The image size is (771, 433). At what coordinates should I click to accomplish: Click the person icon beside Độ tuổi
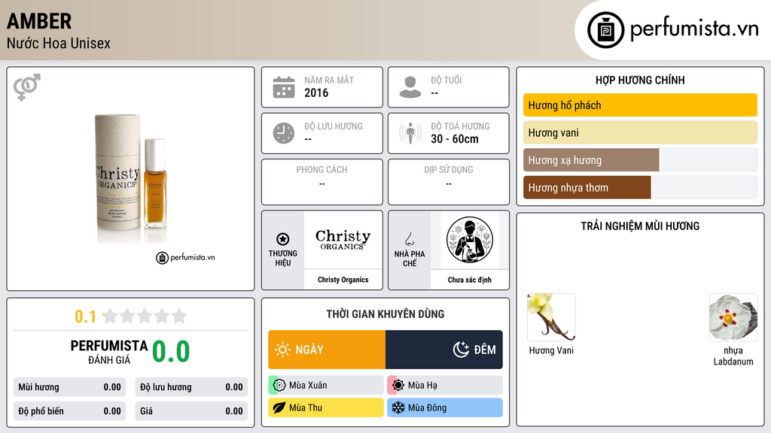click(410, 87)
